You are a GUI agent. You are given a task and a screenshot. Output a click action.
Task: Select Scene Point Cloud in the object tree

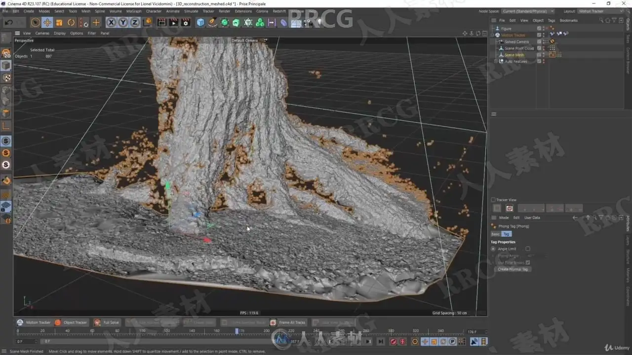point(519,48)
